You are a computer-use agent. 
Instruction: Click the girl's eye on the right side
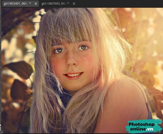pos(83,48)
